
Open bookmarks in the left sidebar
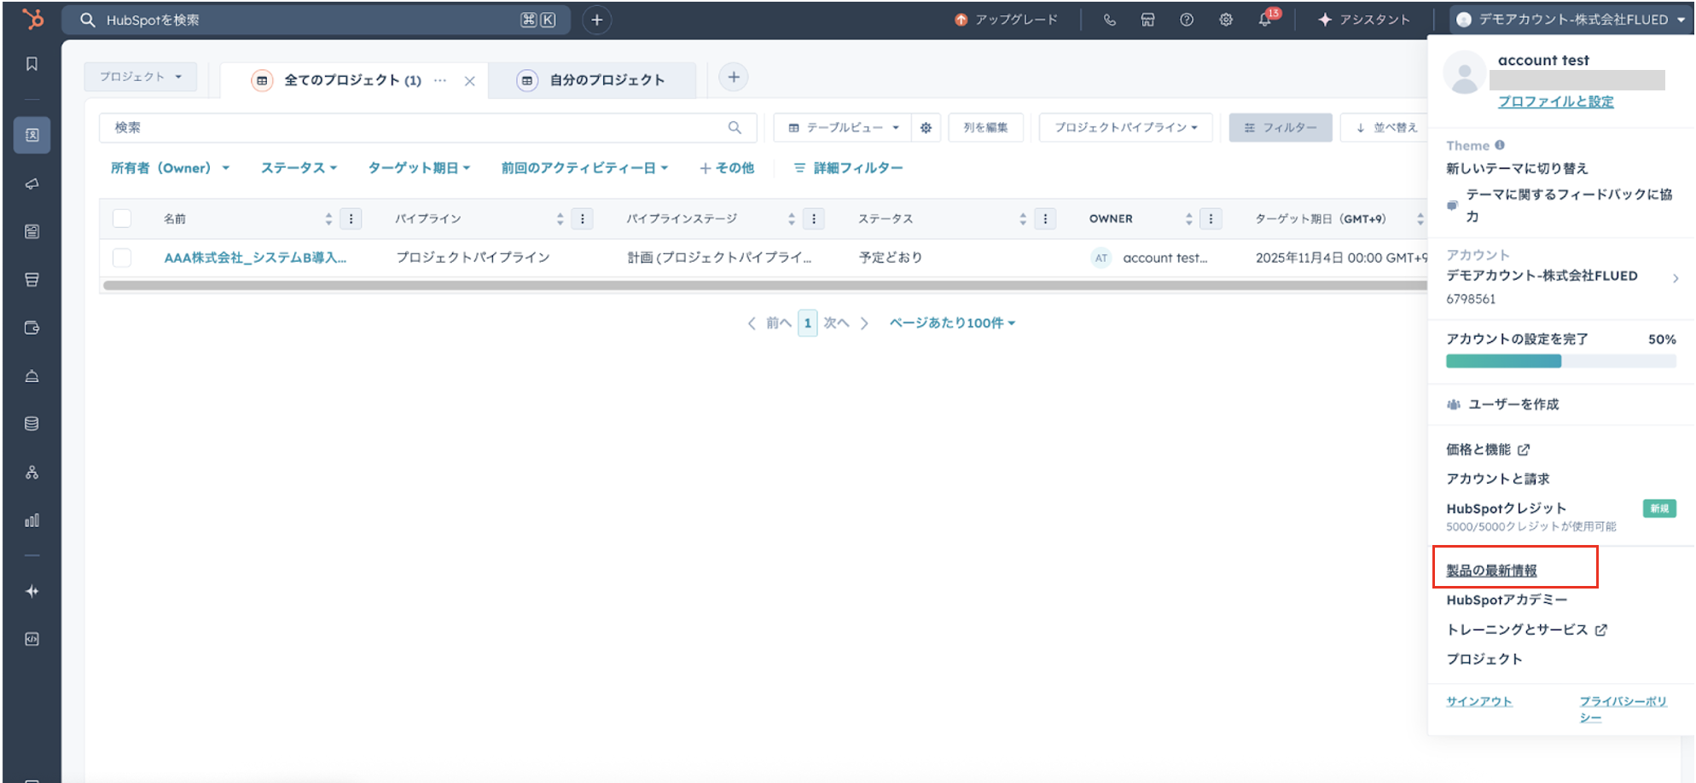(x=32, y=64)
